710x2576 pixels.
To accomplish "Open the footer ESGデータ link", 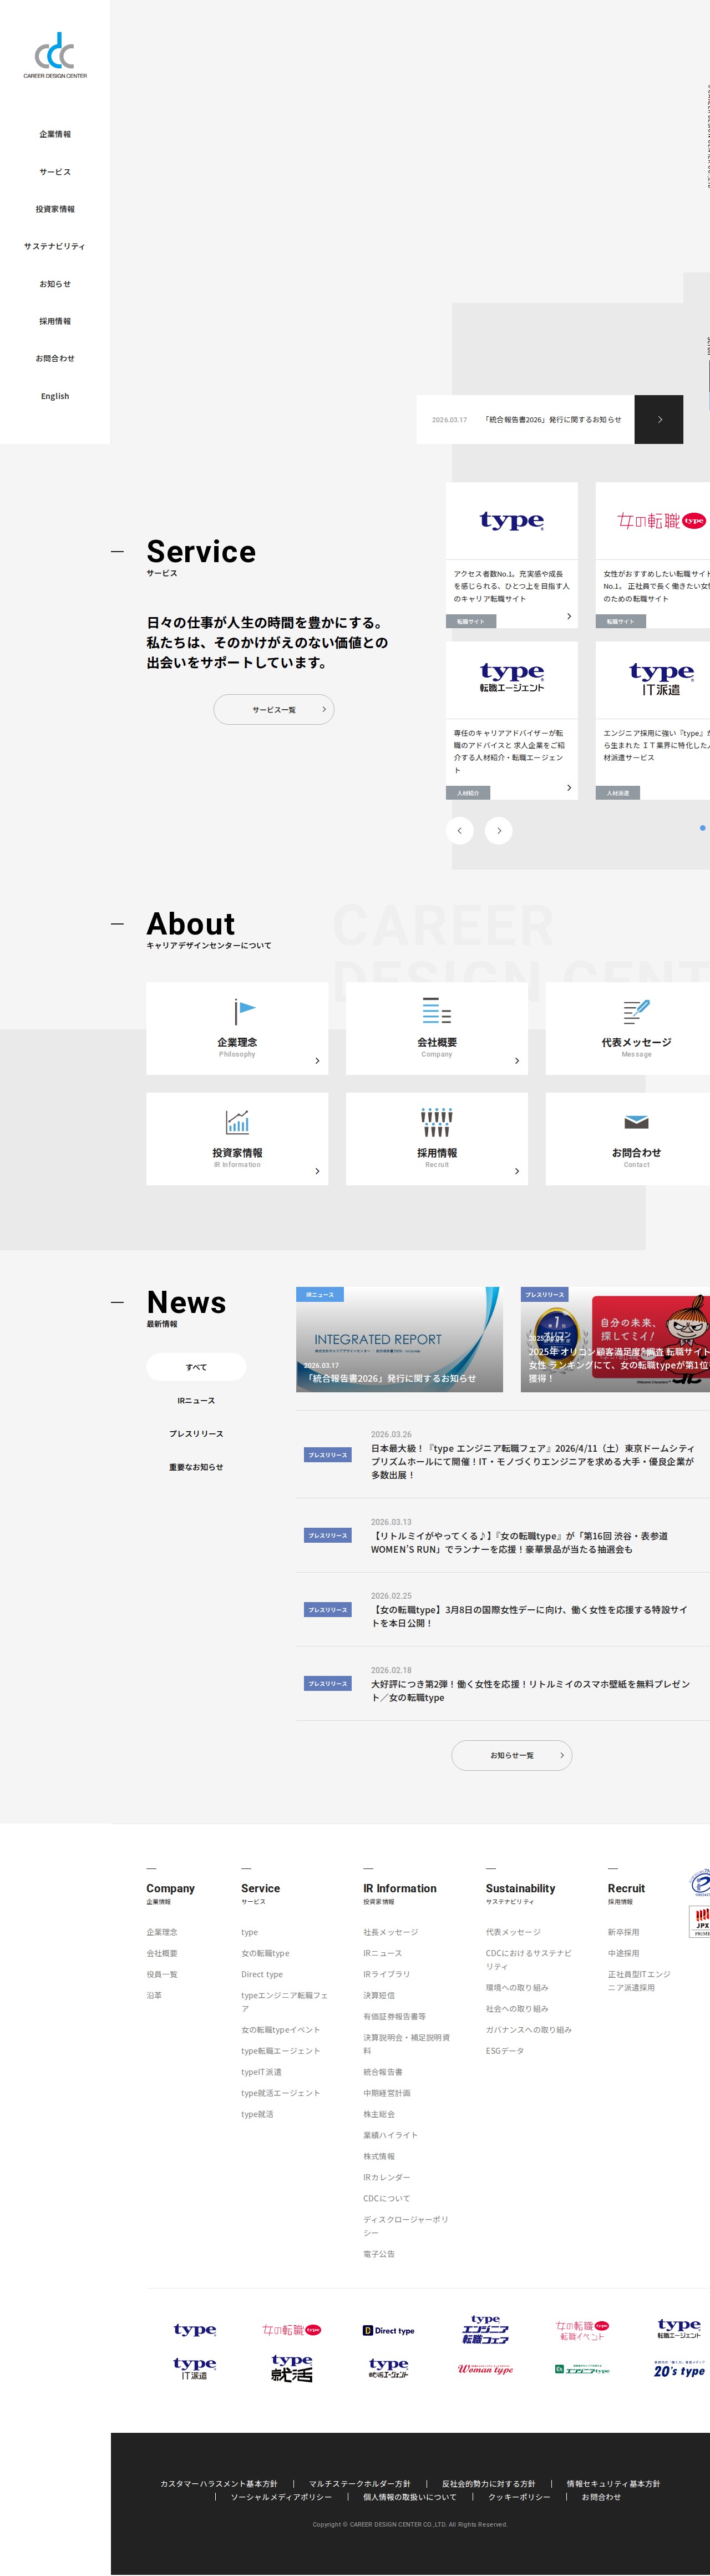I will 505,2051.
